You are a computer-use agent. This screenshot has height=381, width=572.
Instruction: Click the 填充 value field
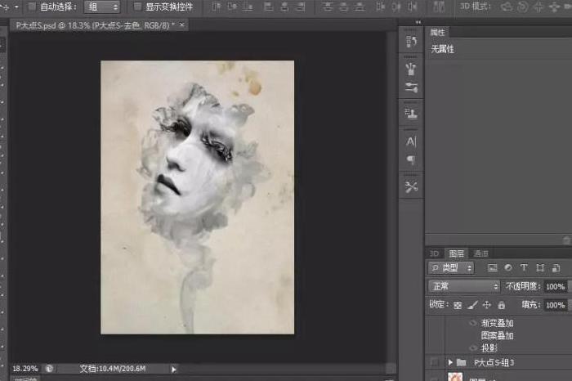pos(555,305)
